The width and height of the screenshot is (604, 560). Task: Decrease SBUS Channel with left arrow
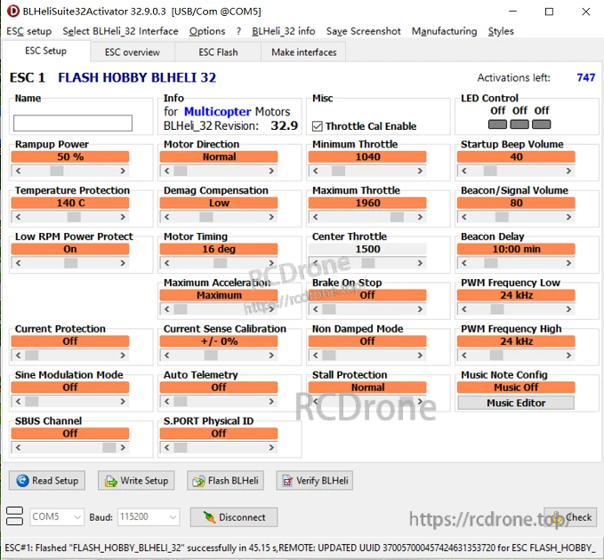(18, 448)
